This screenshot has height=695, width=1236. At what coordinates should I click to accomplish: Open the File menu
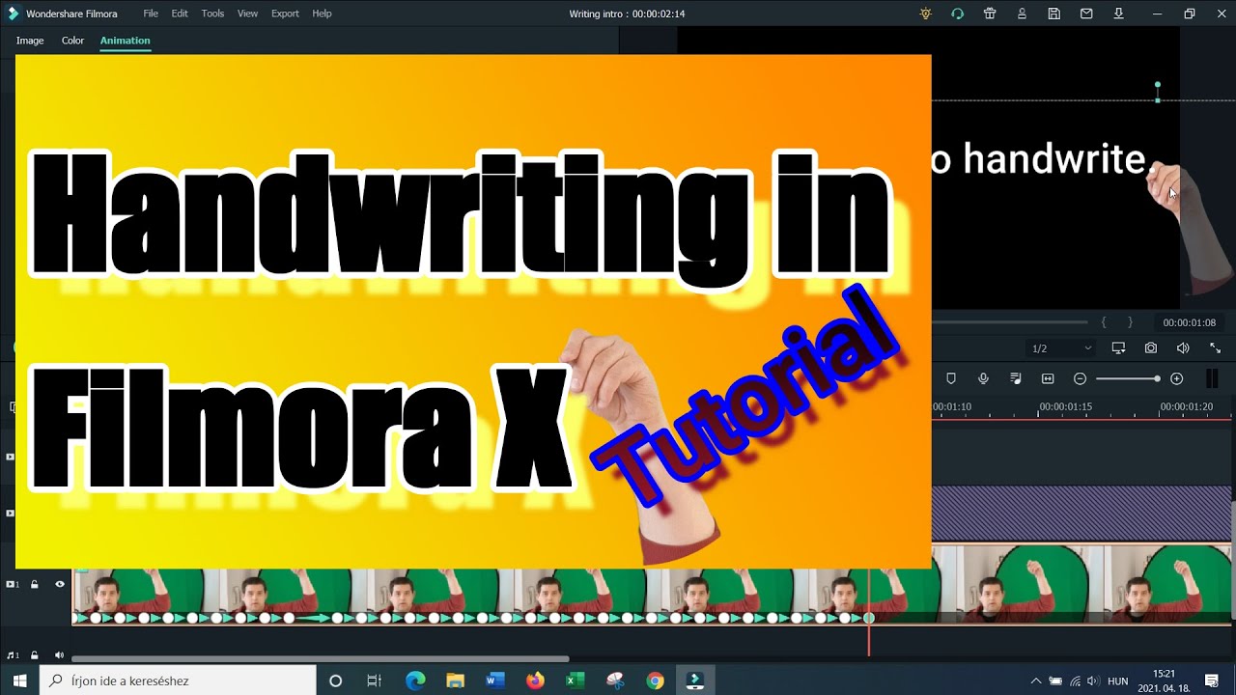tap(151, 14)
